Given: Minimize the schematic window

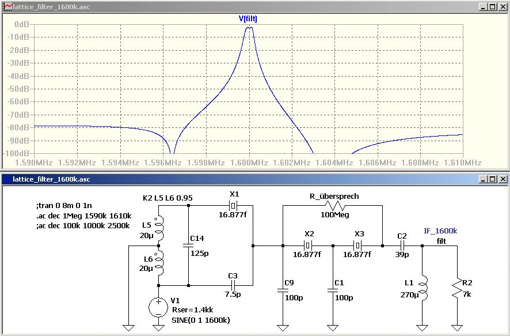Looking at the screenshot, I should click(x=484, y=179).
